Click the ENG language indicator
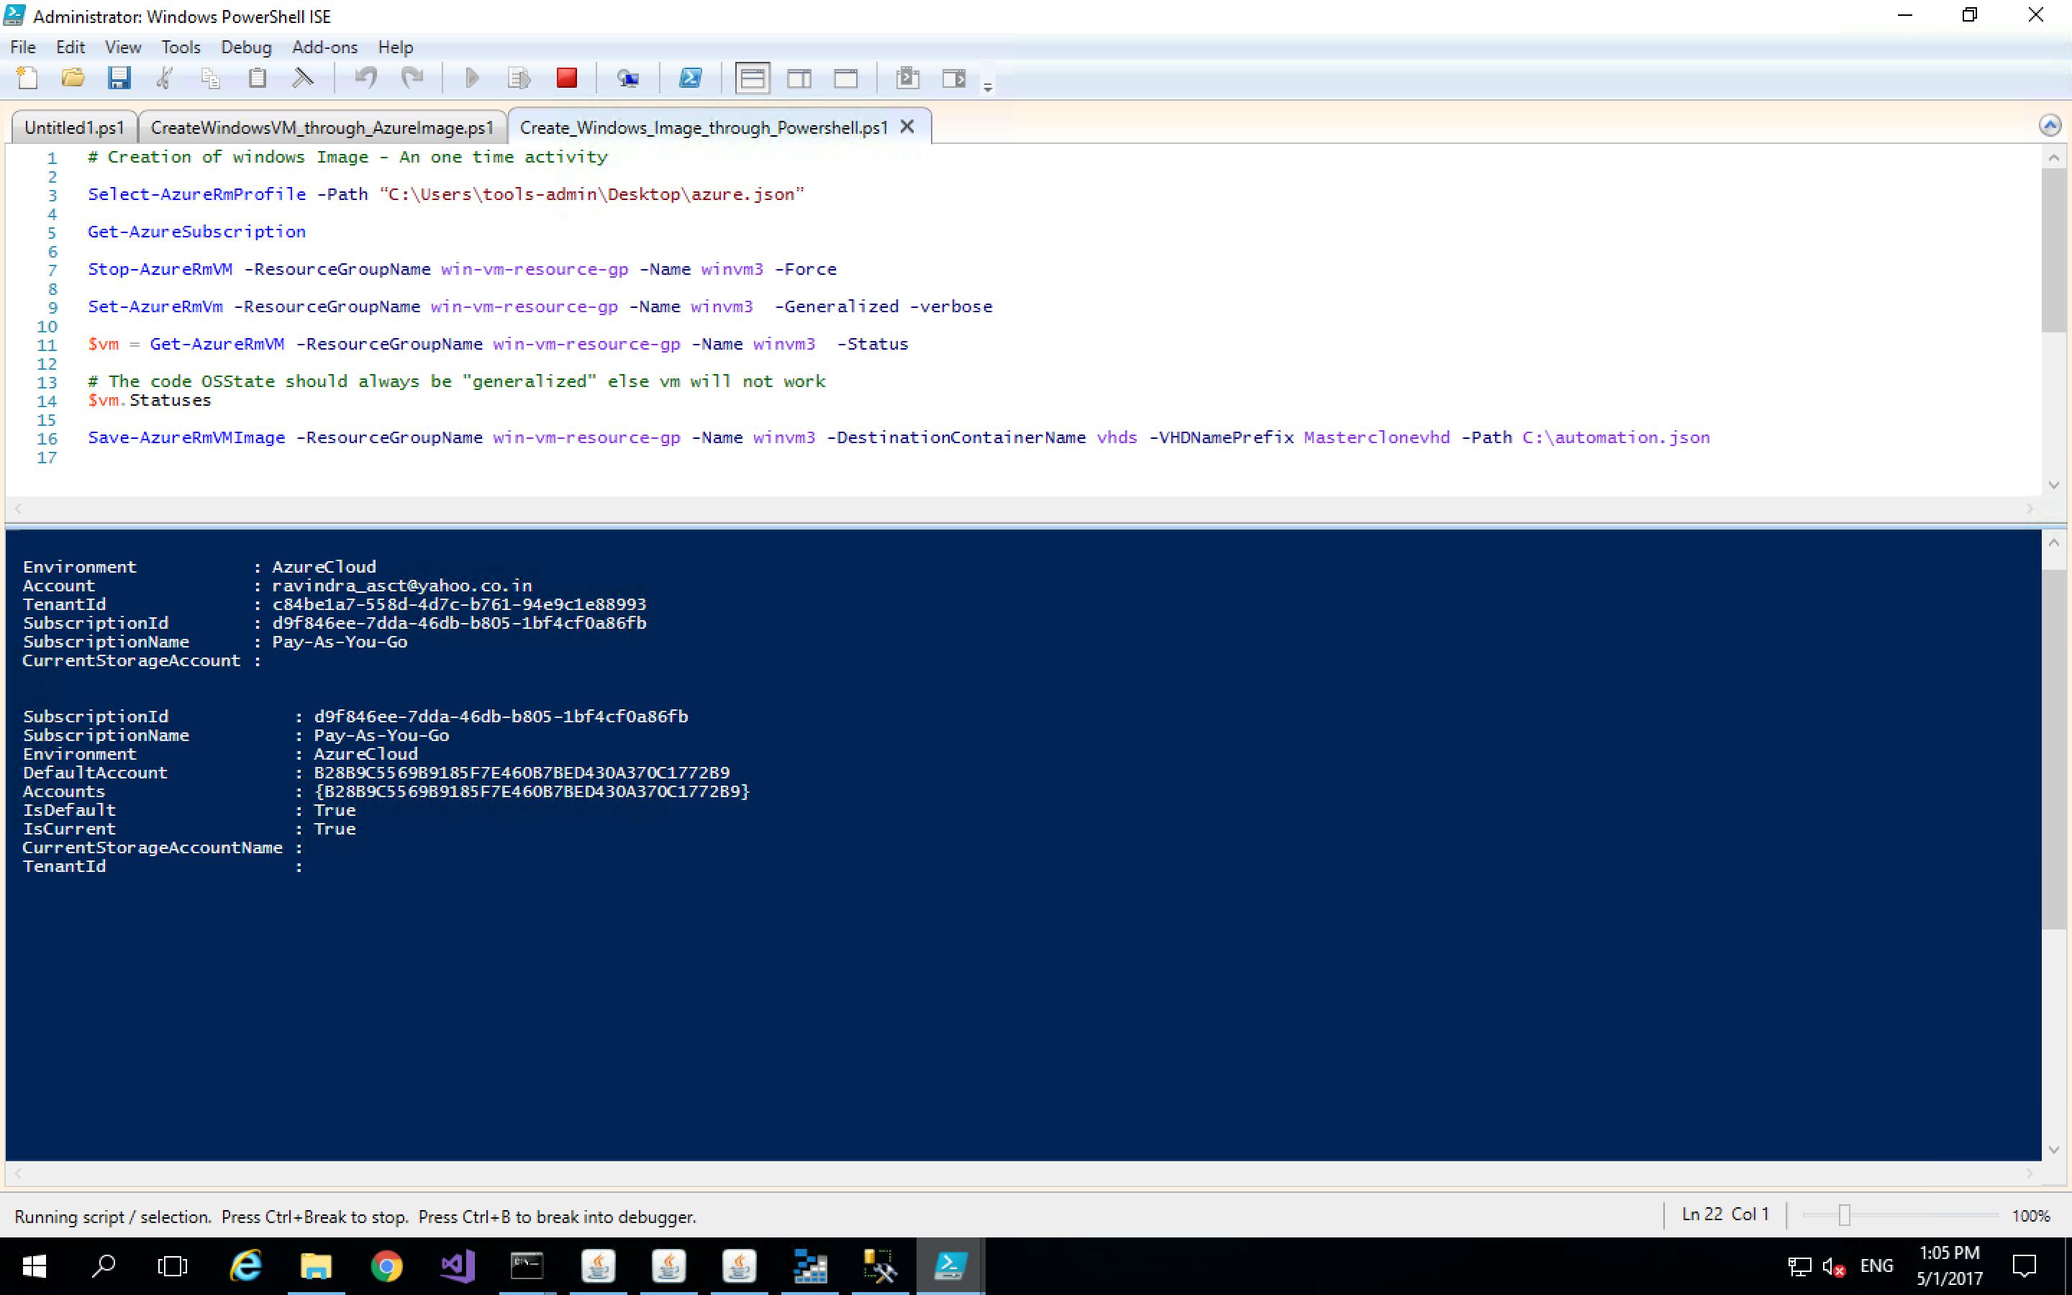The image size is (2072, 1295). coord(1877,1266)
